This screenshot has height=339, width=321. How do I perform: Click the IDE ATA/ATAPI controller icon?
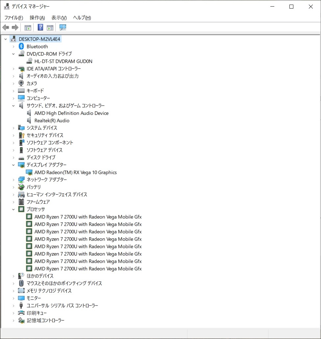click(x=21, y=69)
